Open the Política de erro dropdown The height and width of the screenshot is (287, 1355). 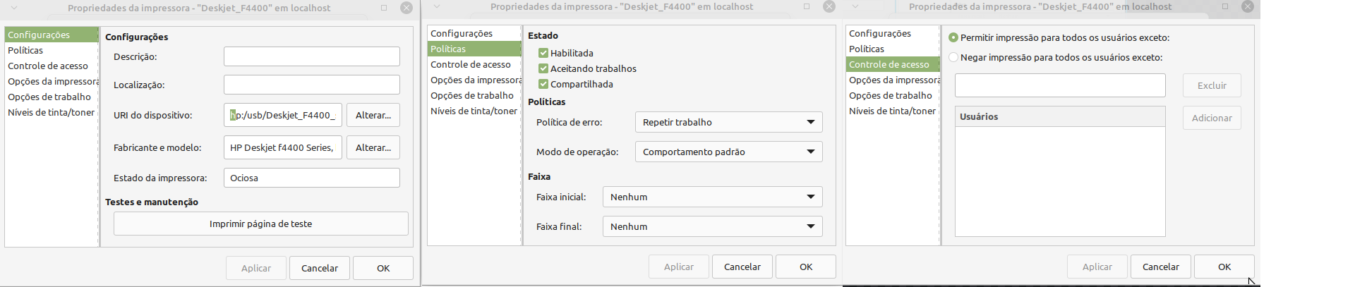[x=728, y=122]
